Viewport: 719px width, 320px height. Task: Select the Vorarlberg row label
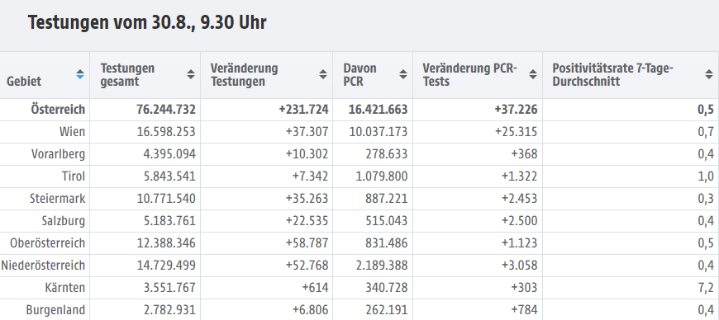(58, 154)
